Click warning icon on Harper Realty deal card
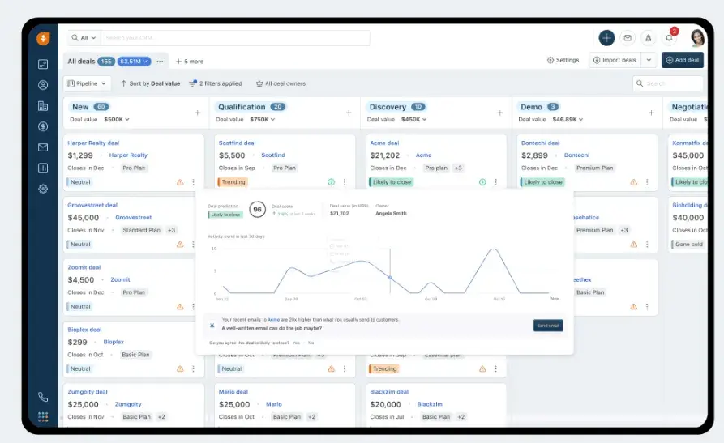Image resolution: width=724 pixels, height=443 pixels. (x=180, y=182)
